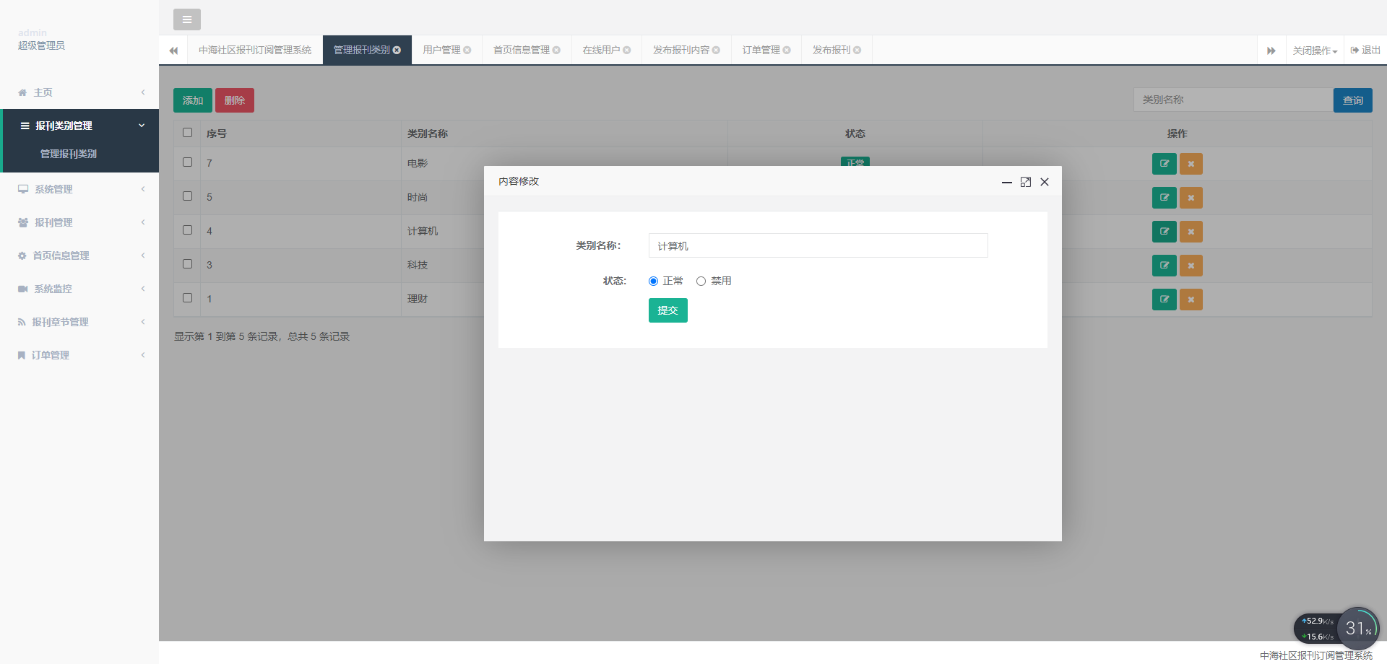Check the checkbox for row 7
This screenshot has width=1387, height=664.
coord(188,162)
